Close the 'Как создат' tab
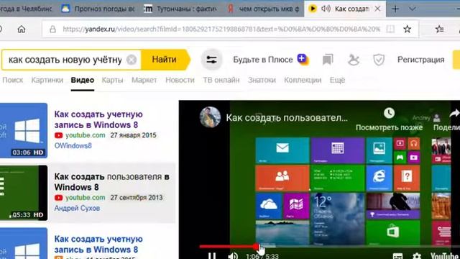 tap(377, 9)
